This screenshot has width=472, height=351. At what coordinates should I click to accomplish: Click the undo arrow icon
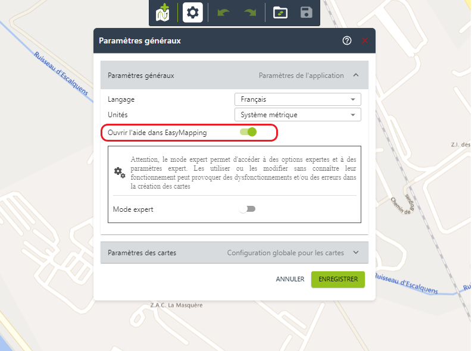coord(224,12)
